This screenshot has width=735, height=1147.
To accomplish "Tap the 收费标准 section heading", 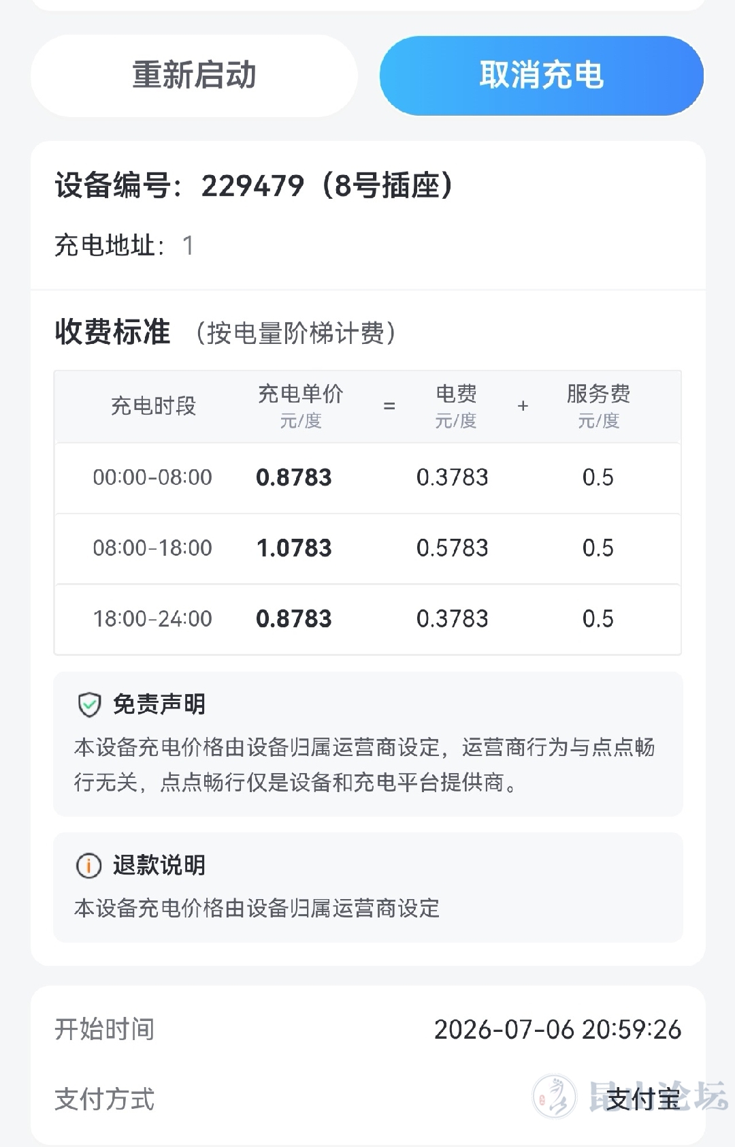I will pos(112,332).
